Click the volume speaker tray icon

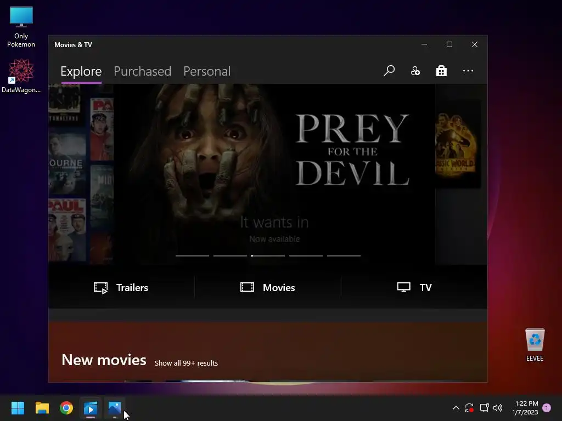pyautogui.click(x=498, y=408)
